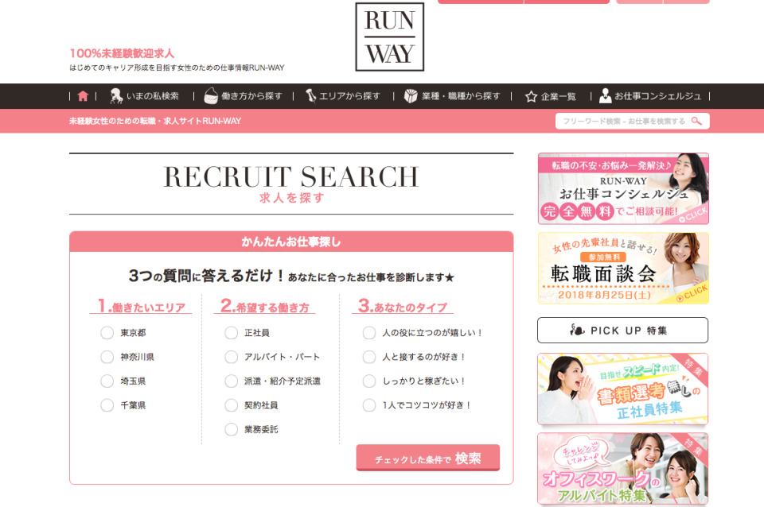Click かんたんお仕事探し panel header
Viewport: 764px width, 507px height.
pyautogui.click(x=291, y=242)
